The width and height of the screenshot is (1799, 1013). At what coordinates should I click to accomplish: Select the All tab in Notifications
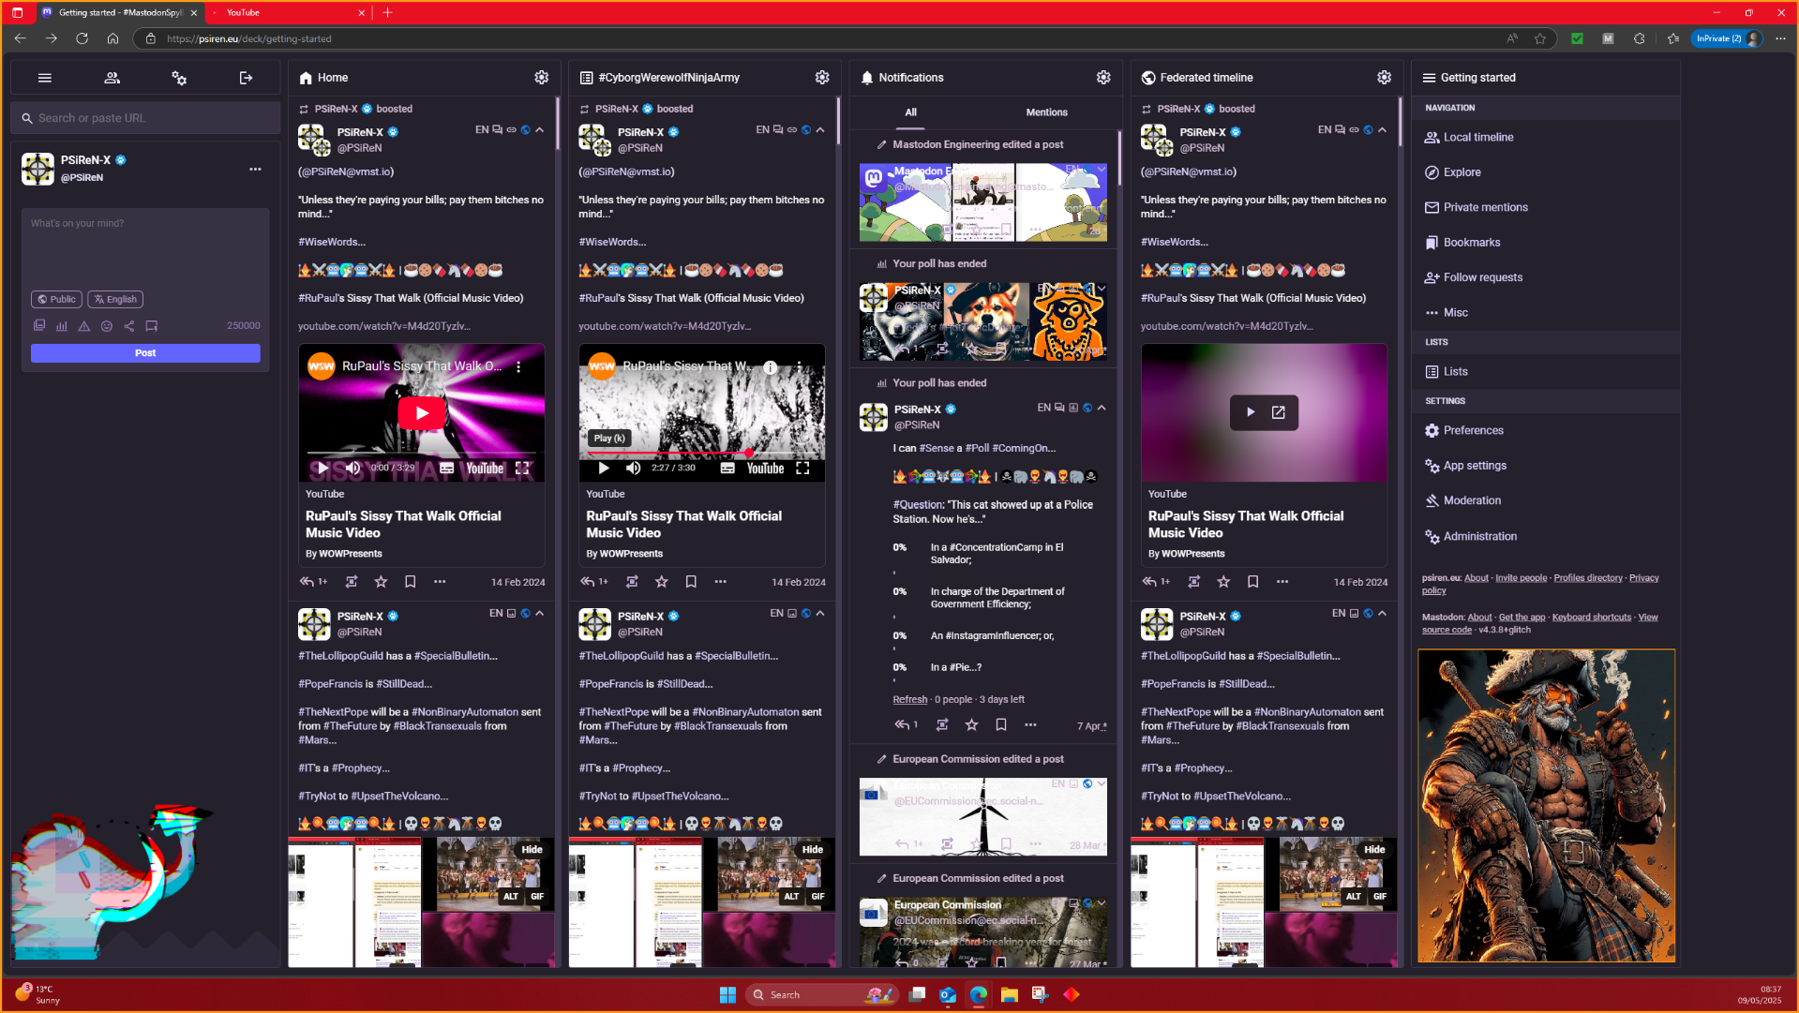coord(910,112)
